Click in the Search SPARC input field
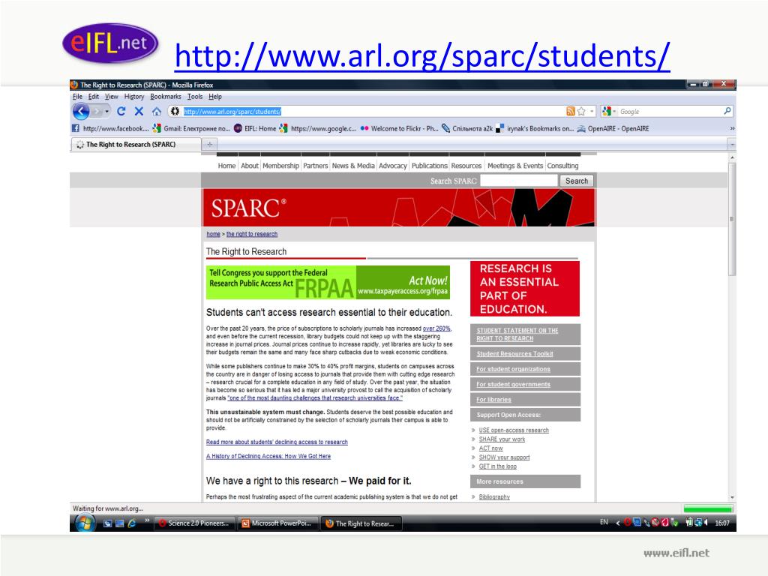The height and width of the screenshot is (576, 768). coord(519,181)
